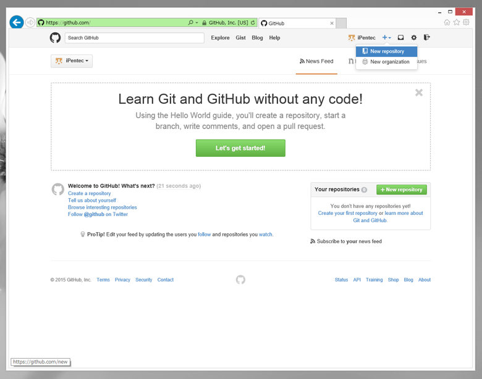Screen dimensions: 482x379
Task: Click the Let's get started! button
Action: [240, 148]
